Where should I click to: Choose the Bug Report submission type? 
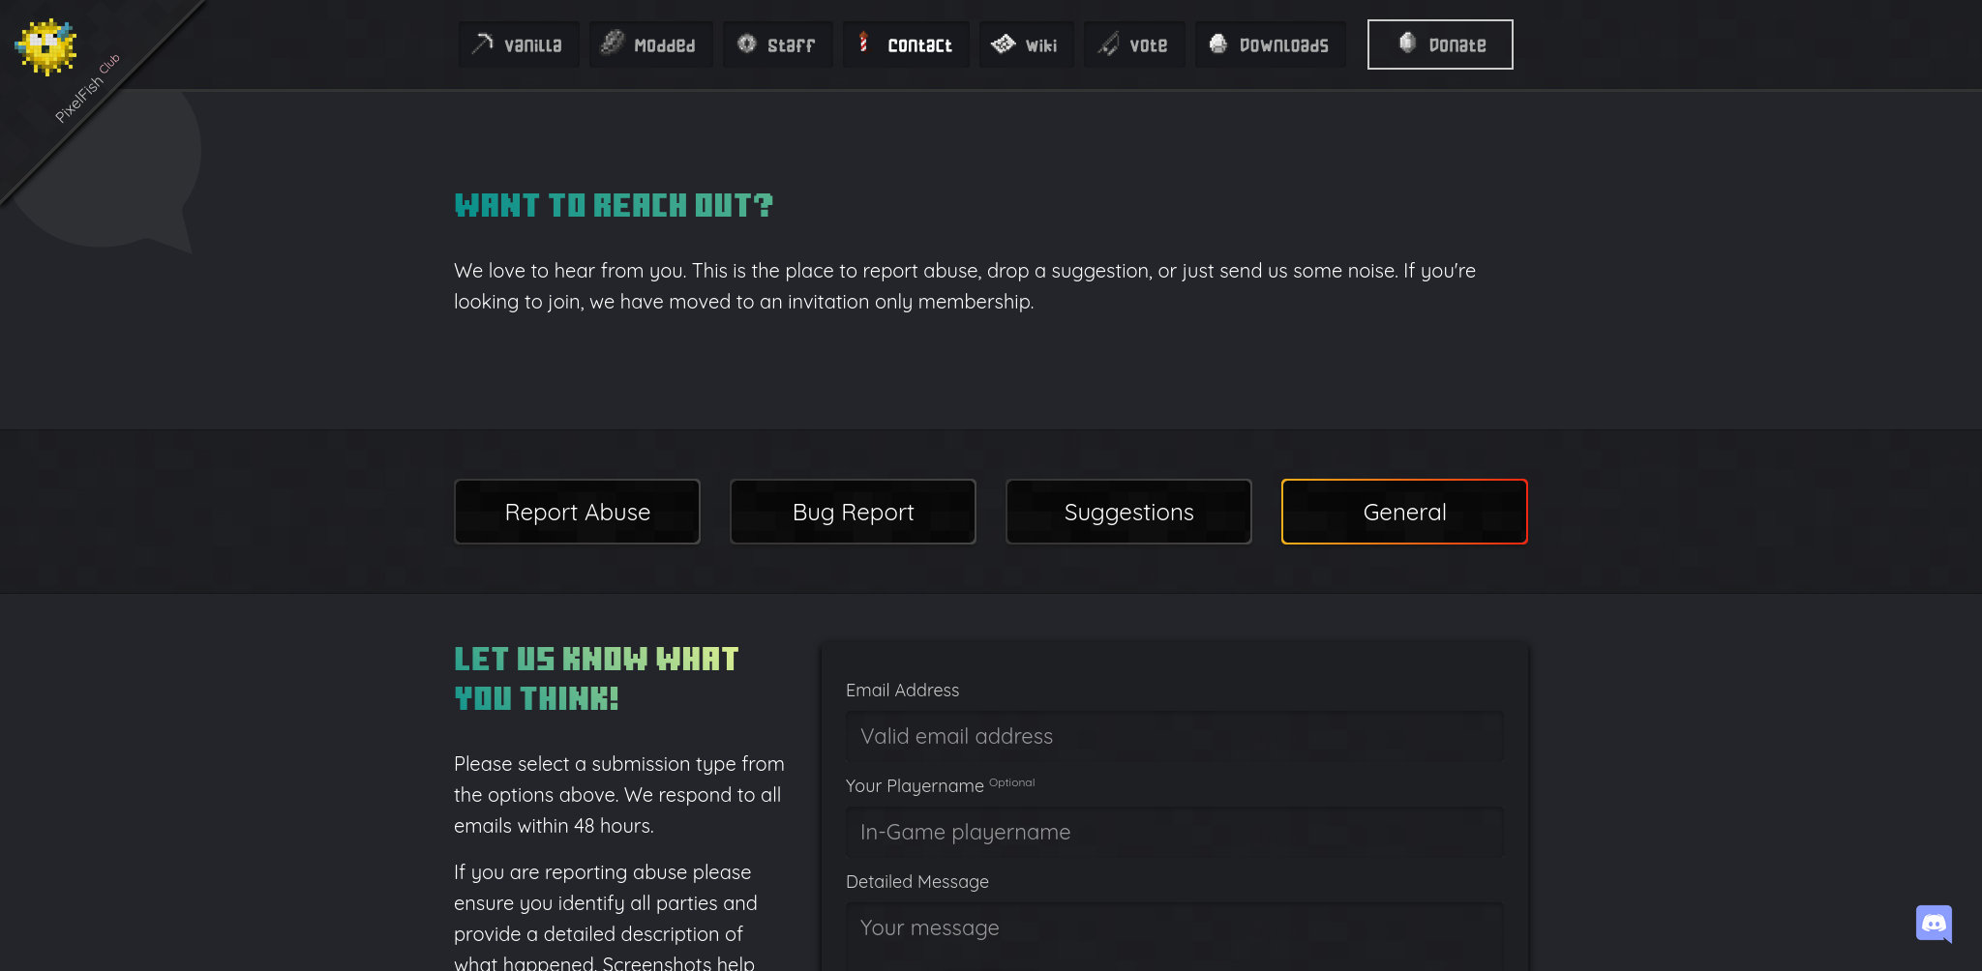(853, 512)
